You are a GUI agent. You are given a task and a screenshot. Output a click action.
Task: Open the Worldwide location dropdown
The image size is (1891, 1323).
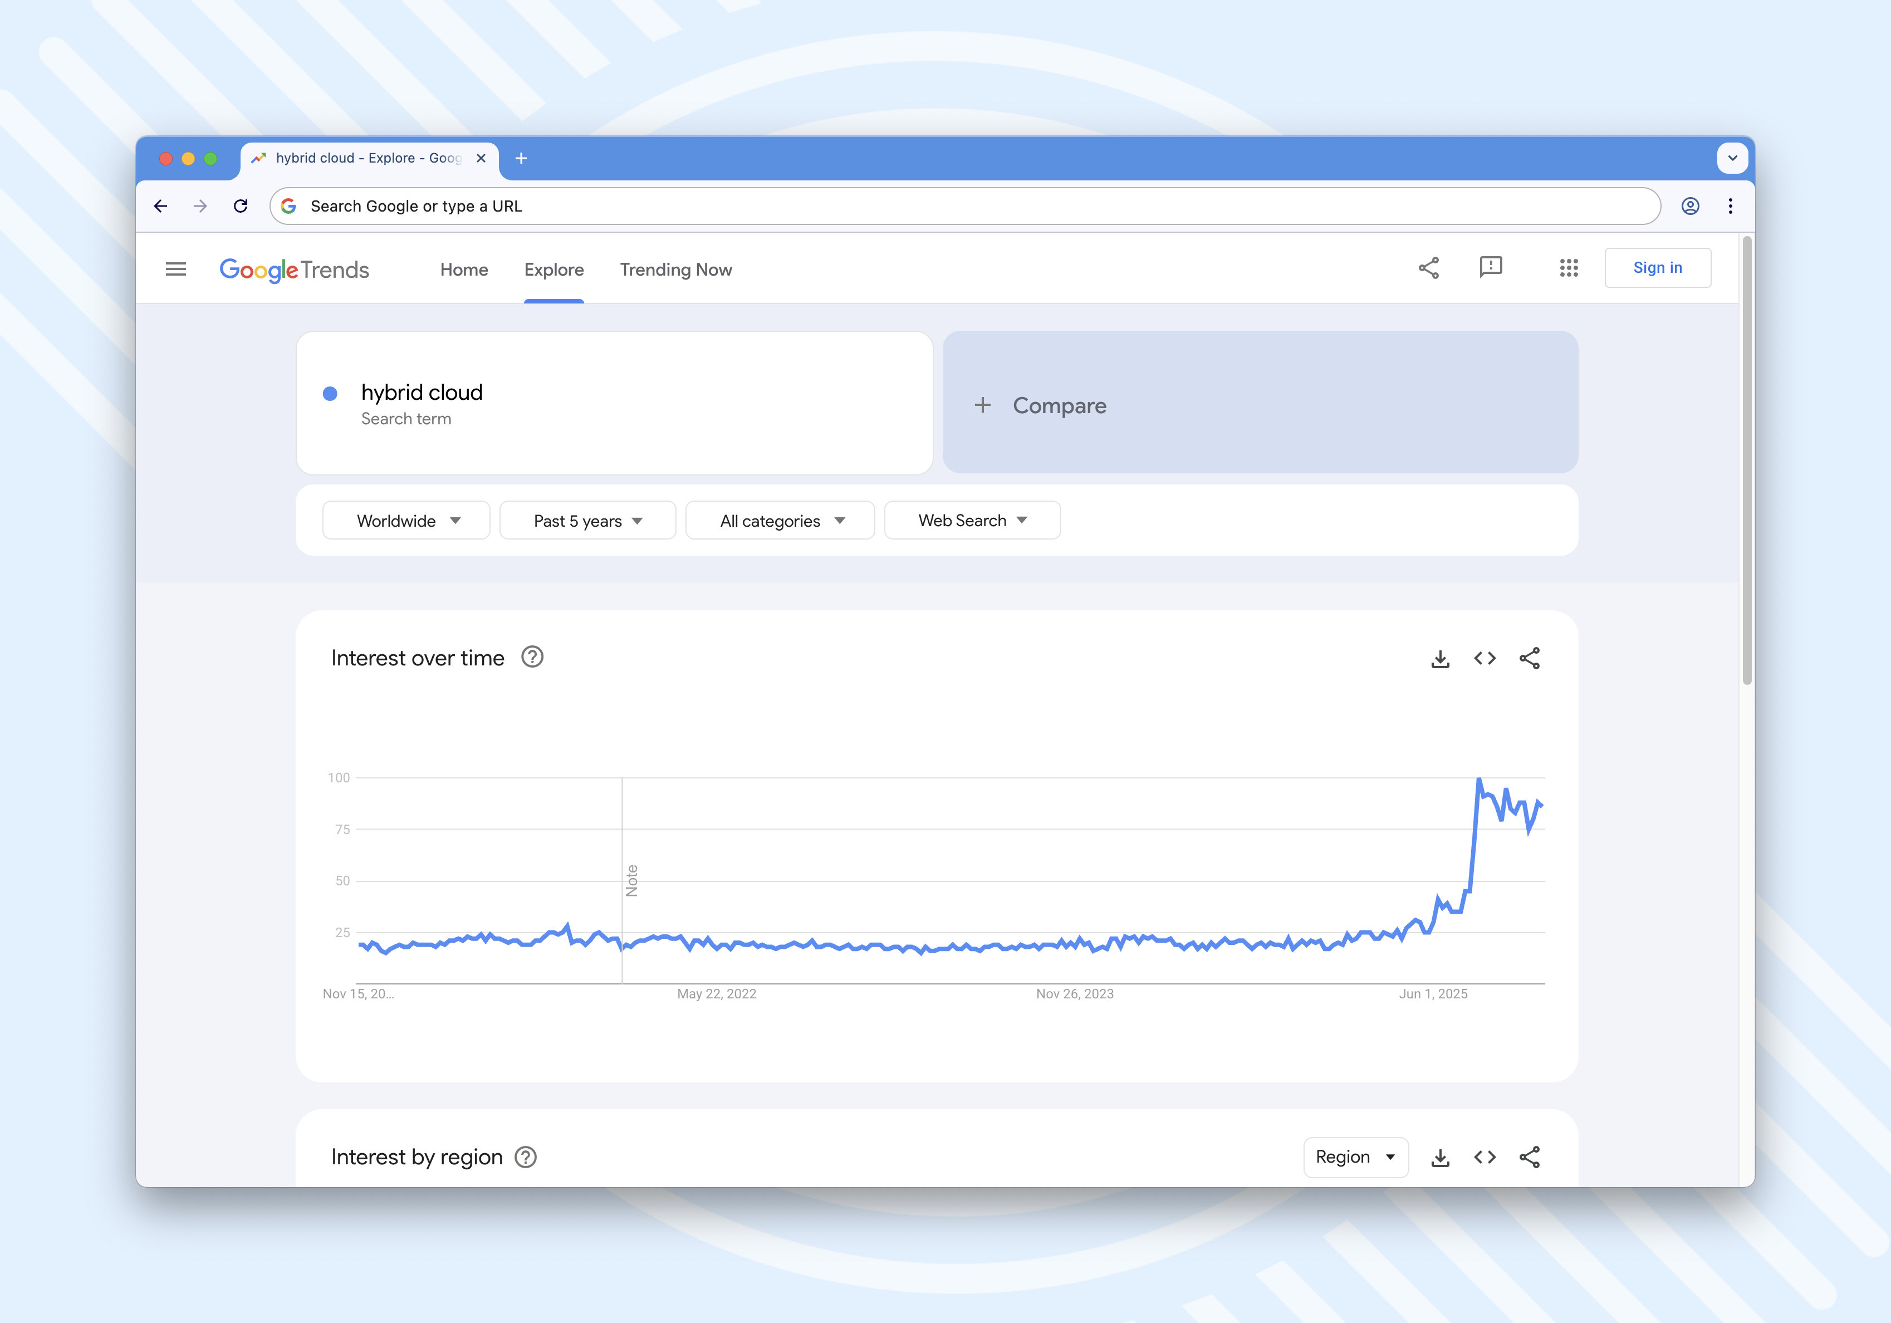[405, 520]
